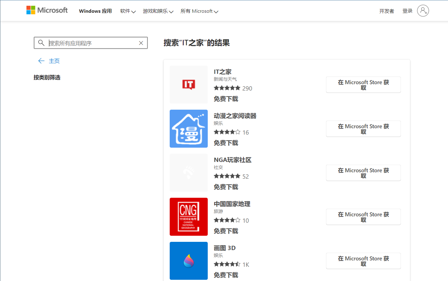This screenshot has height=281, width=448.
Task: Open the 动漫之家阅读器 title
Action: tap(235, 116)
